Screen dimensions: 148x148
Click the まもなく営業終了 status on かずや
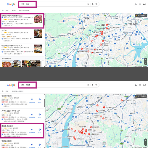tap(6, 37)
